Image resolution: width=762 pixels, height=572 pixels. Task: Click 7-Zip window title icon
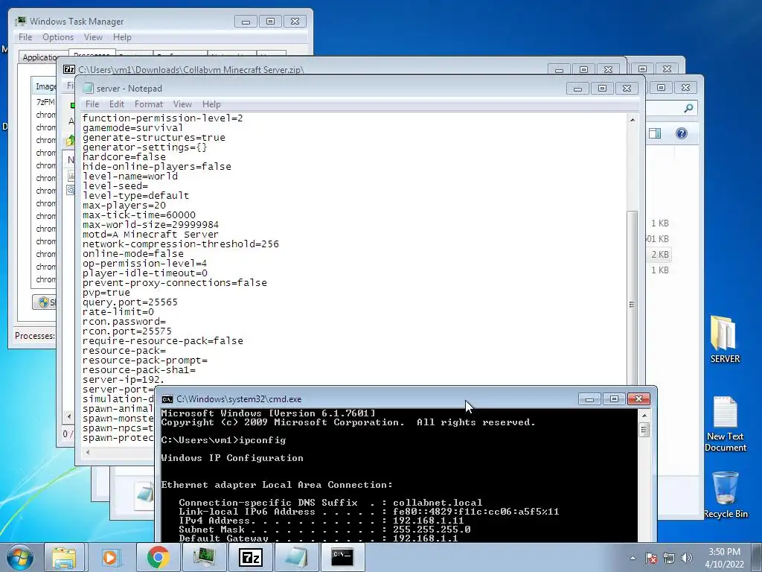pos(69,69)
